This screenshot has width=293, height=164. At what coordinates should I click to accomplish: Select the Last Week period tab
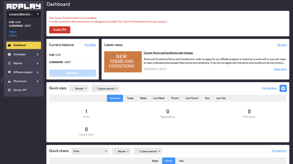click(x=159, y=98)
